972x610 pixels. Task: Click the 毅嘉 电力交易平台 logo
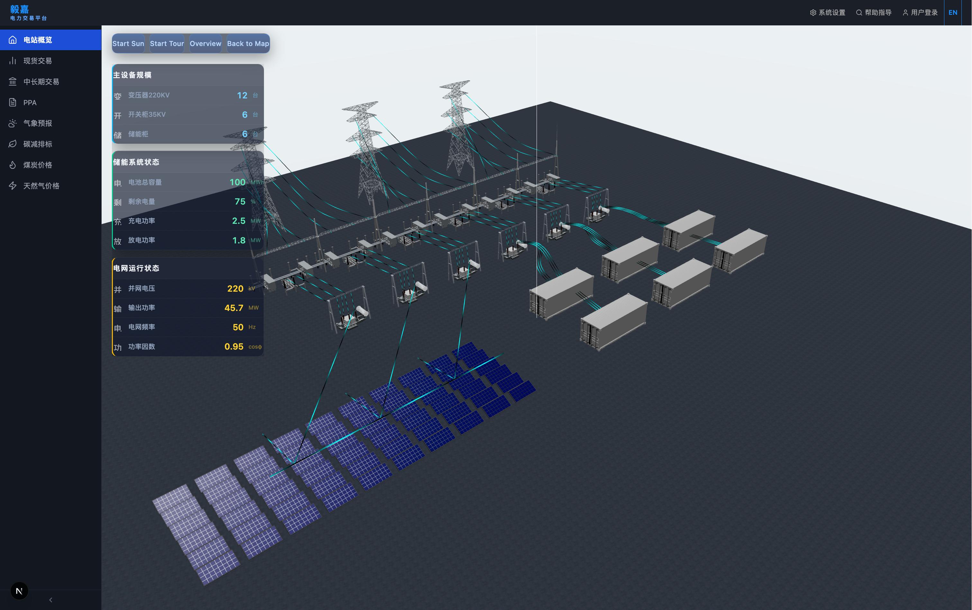(28, 13)
